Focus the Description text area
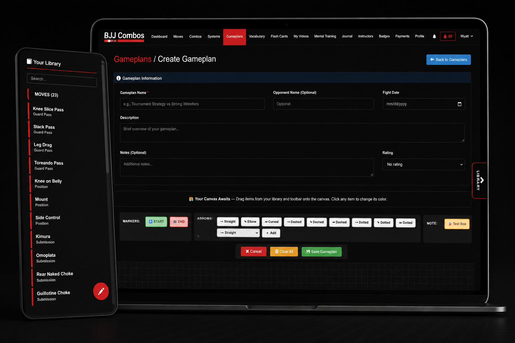515x343 pixels. click(x=292, y=133)
